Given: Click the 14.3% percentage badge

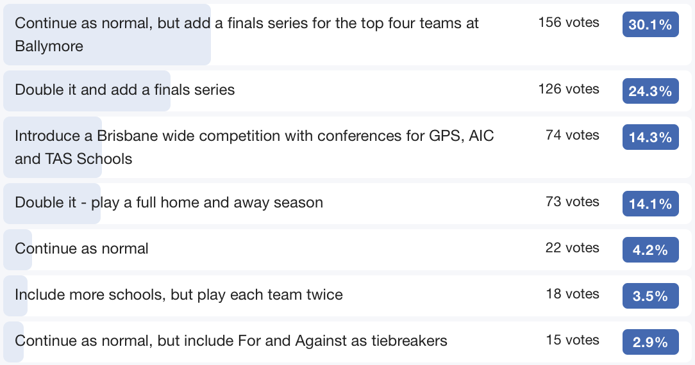Looking at the screenshot, I should point(650,136).
